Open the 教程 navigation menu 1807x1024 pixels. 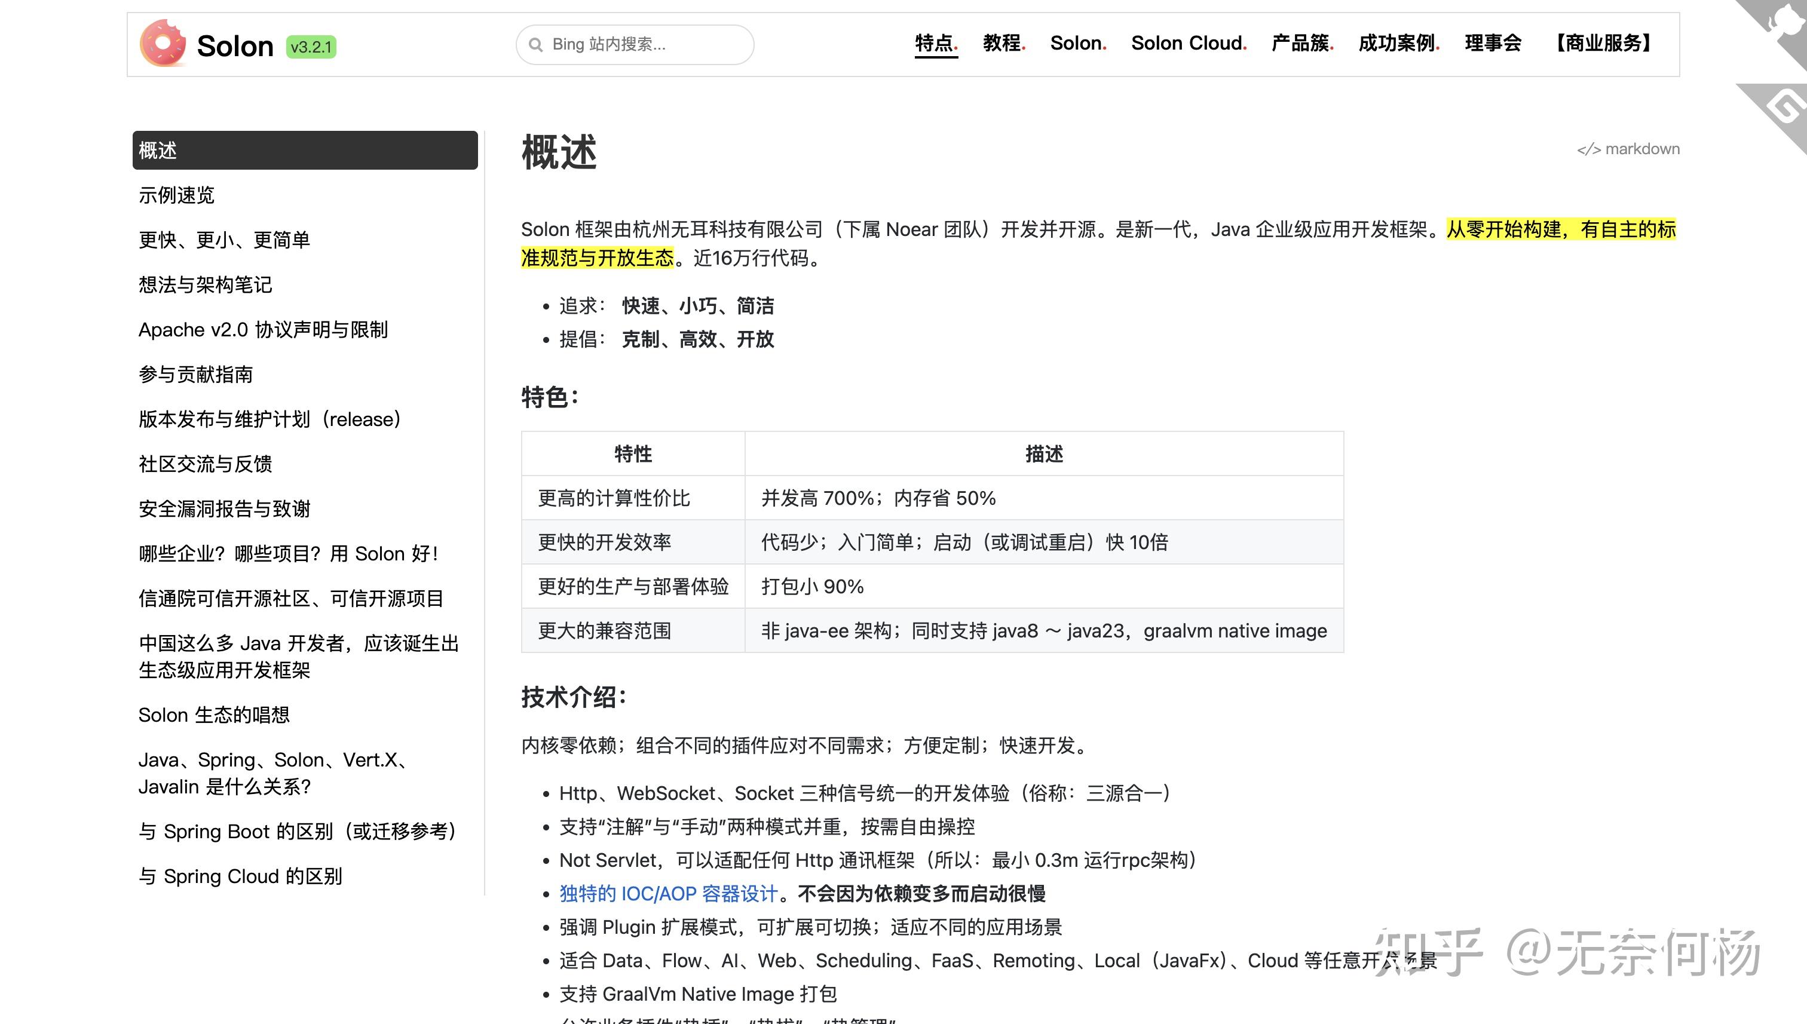tap(1001, 44)
